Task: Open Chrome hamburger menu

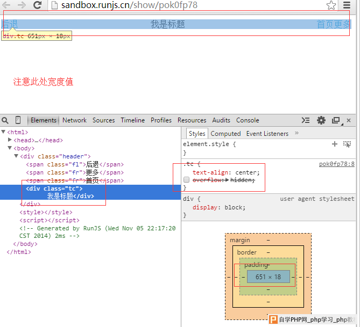Action: (x=347, y=5)
